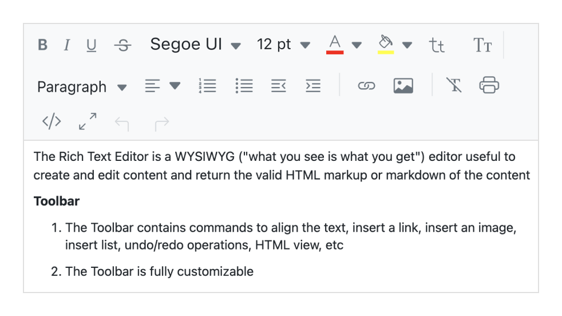
Task: Convert text to lowercase
Action: 437,45
